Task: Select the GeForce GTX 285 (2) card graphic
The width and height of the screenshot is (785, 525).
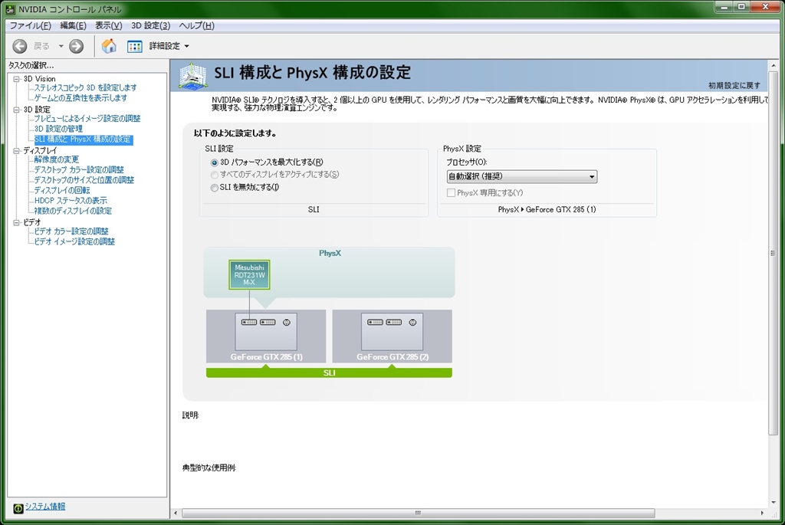Action: point(392,331)
